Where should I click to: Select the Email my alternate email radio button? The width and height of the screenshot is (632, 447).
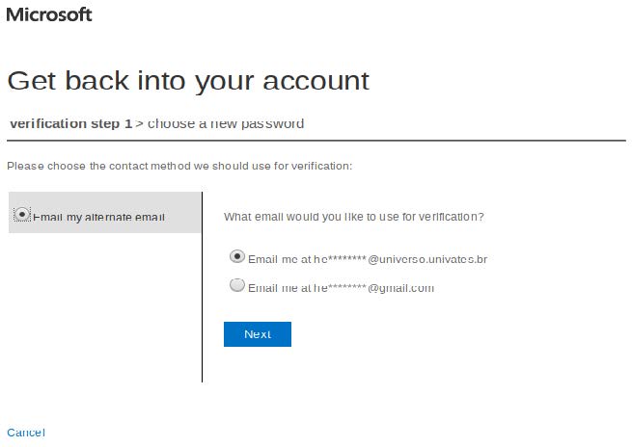click(x=23, y=216)
